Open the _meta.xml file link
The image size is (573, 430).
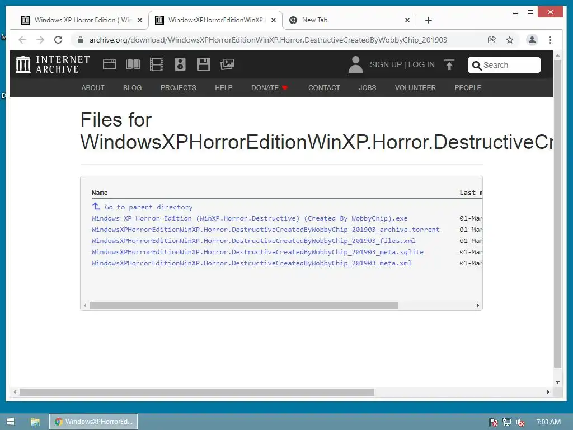[x=251, y=263]
